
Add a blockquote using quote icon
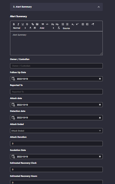coord(43,24)
